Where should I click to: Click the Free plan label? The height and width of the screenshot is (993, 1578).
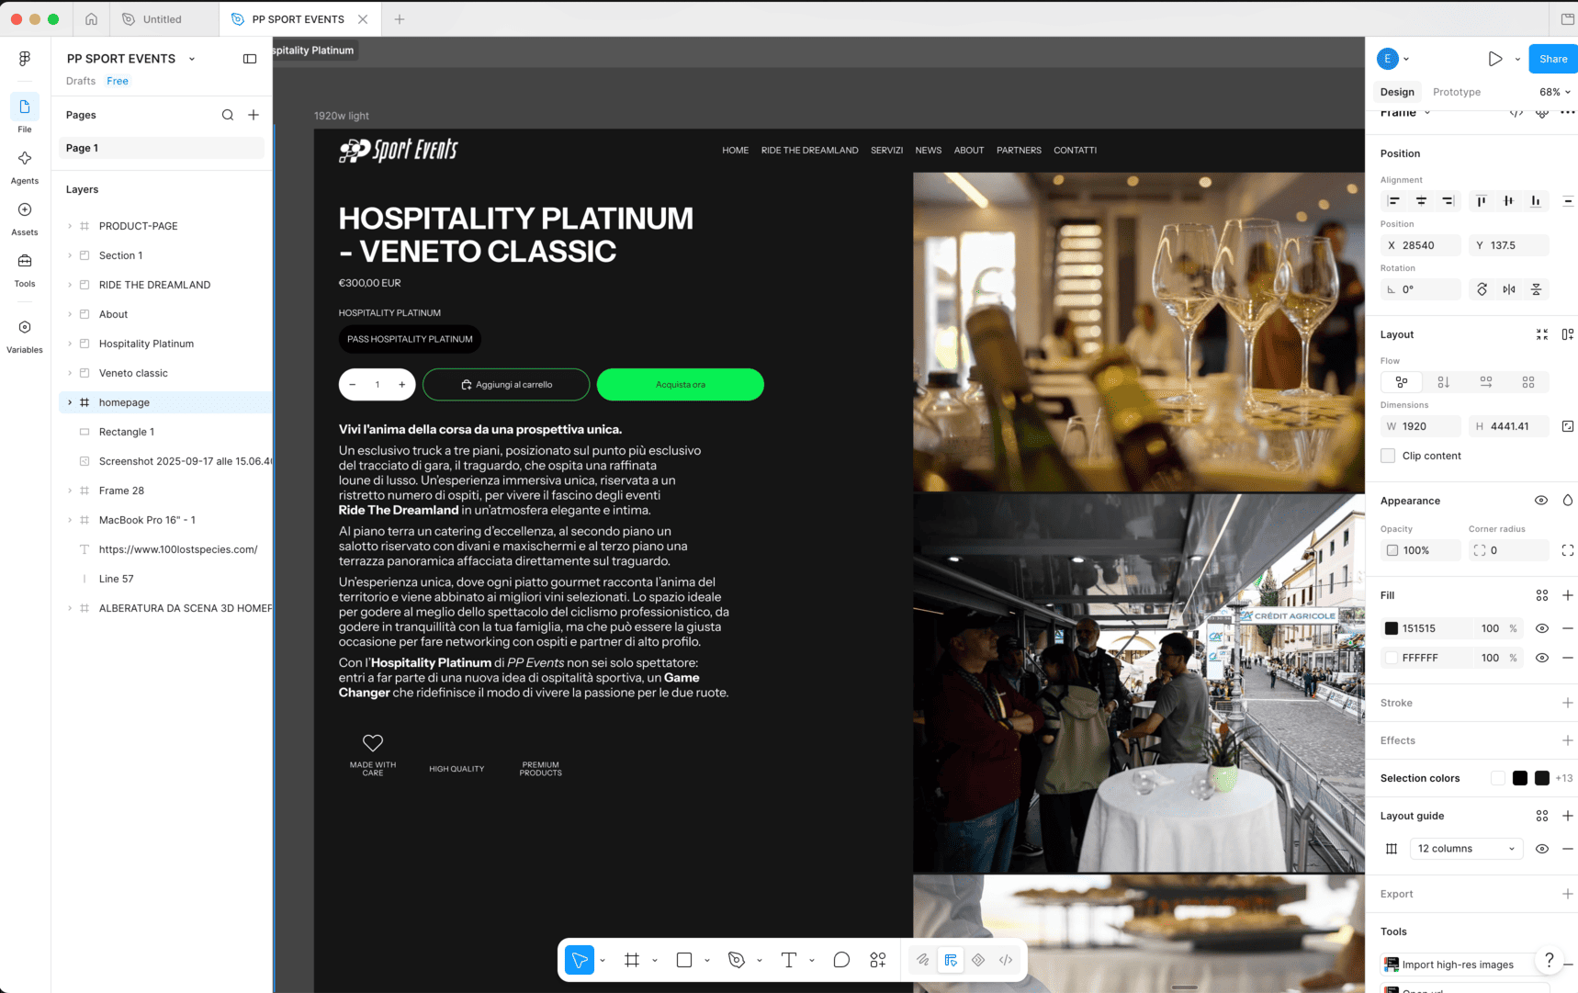pyautogui.click(x=118, y=81)
